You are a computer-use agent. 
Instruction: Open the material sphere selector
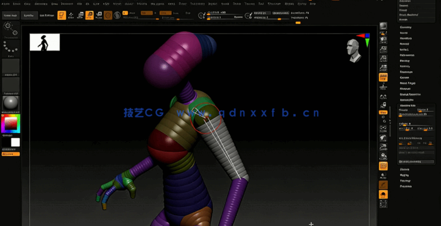[x=11, y=103]
